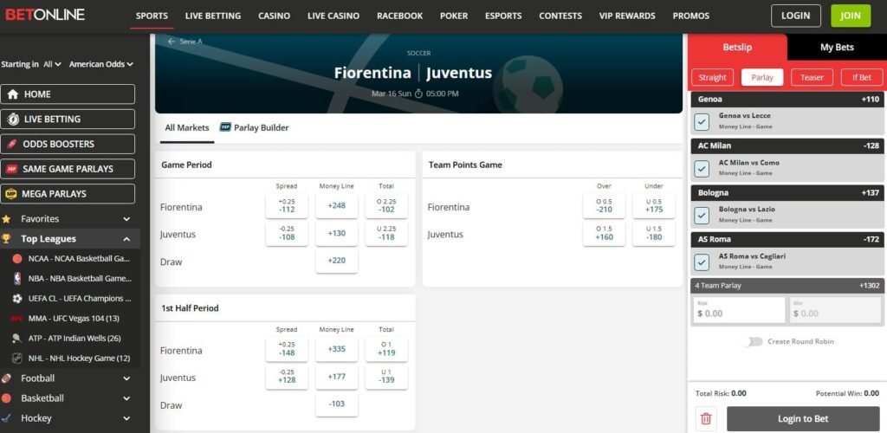This screenshot has width=887, height=433.
Task: Switch to the My Bets tab
Action: coord(837,48)
